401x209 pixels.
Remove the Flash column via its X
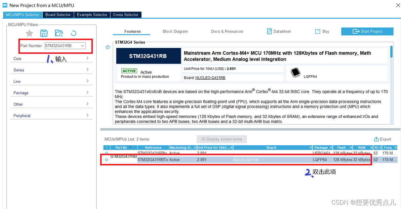tap(351, 148)
